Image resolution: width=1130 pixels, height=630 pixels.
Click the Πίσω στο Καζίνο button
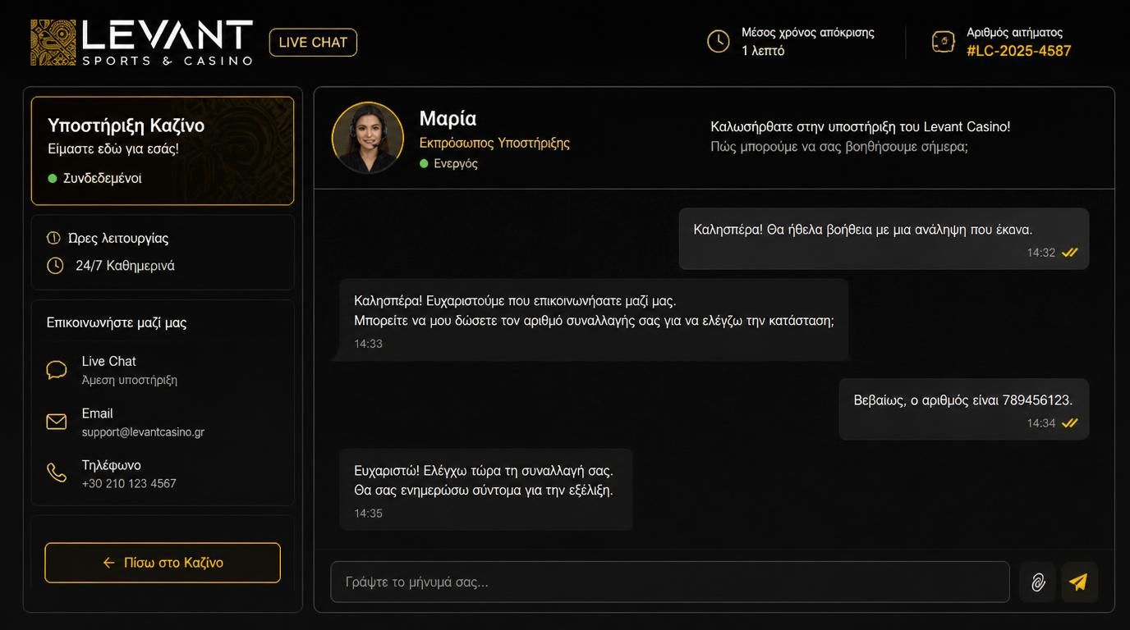tap(163, 563)
